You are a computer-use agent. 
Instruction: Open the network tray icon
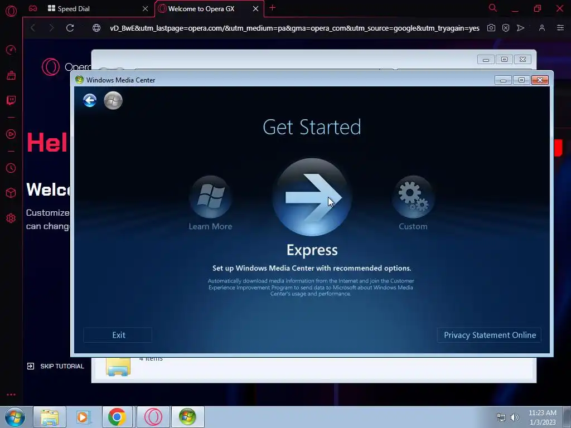pos(501,417)
